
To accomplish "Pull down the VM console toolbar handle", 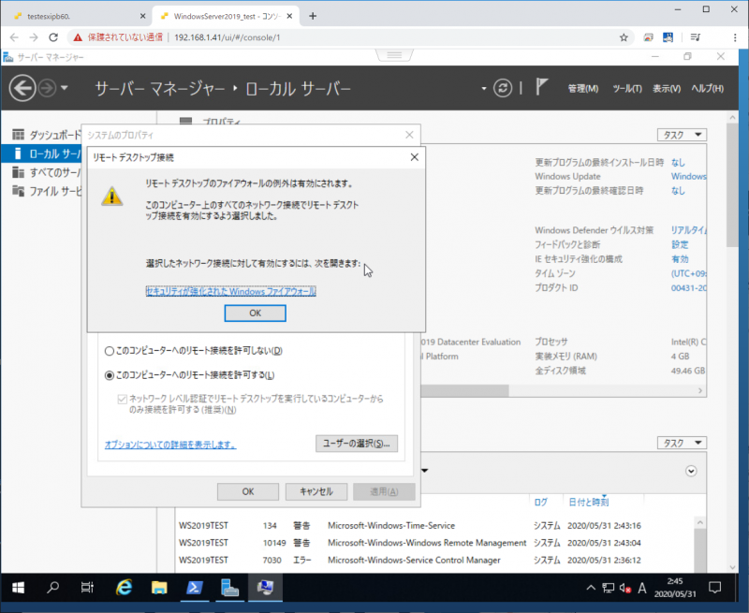I will coord(394,55).
